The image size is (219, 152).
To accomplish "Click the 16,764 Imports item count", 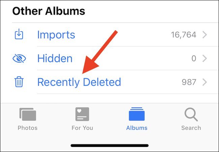I will (x=184, y=35).
